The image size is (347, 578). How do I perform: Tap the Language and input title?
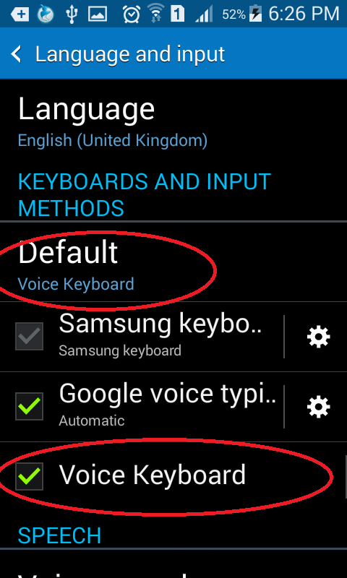(130, 55)
